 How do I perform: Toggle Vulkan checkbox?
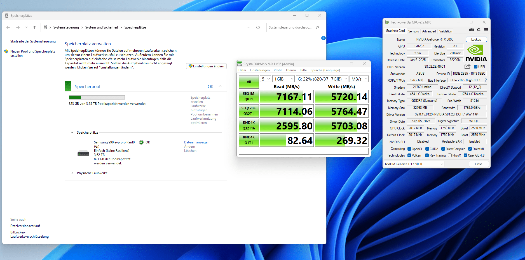pos(409,155)
